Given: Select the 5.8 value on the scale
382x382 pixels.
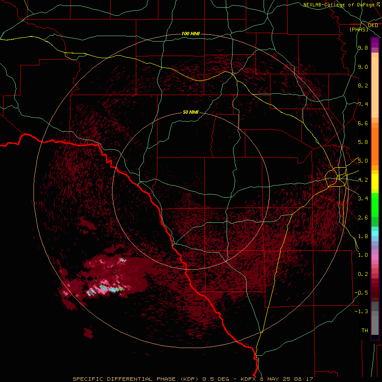Looking at the screenshot, I should point(363,142).
